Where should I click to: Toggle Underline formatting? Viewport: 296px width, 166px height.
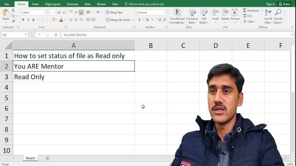(x=33, y=20)
